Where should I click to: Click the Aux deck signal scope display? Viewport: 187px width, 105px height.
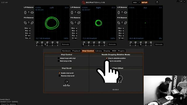145,23
